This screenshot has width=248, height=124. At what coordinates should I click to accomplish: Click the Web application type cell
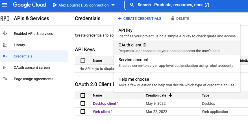[x=215, y=112]
